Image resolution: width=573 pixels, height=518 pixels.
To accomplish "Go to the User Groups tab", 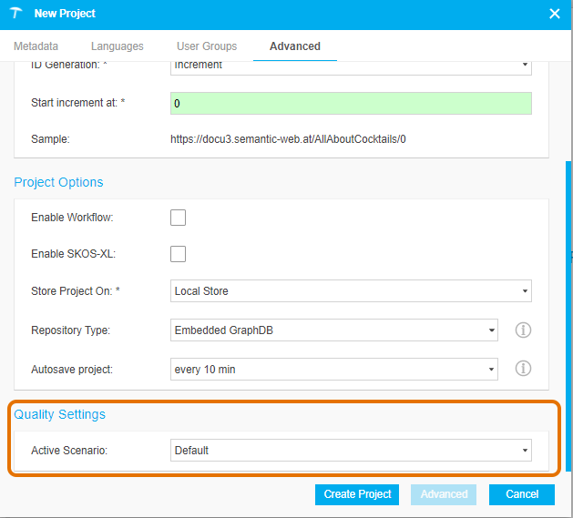I will (207, 46).
